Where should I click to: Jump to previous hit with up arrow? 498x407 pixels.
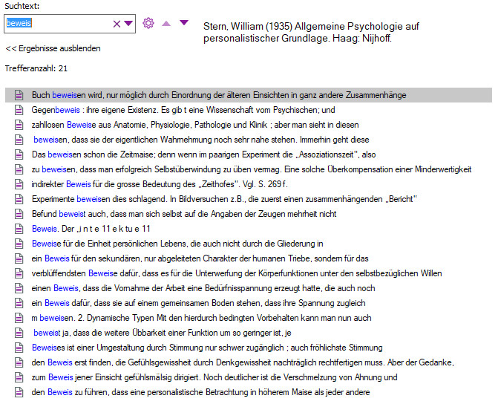[x=166, y=24]
